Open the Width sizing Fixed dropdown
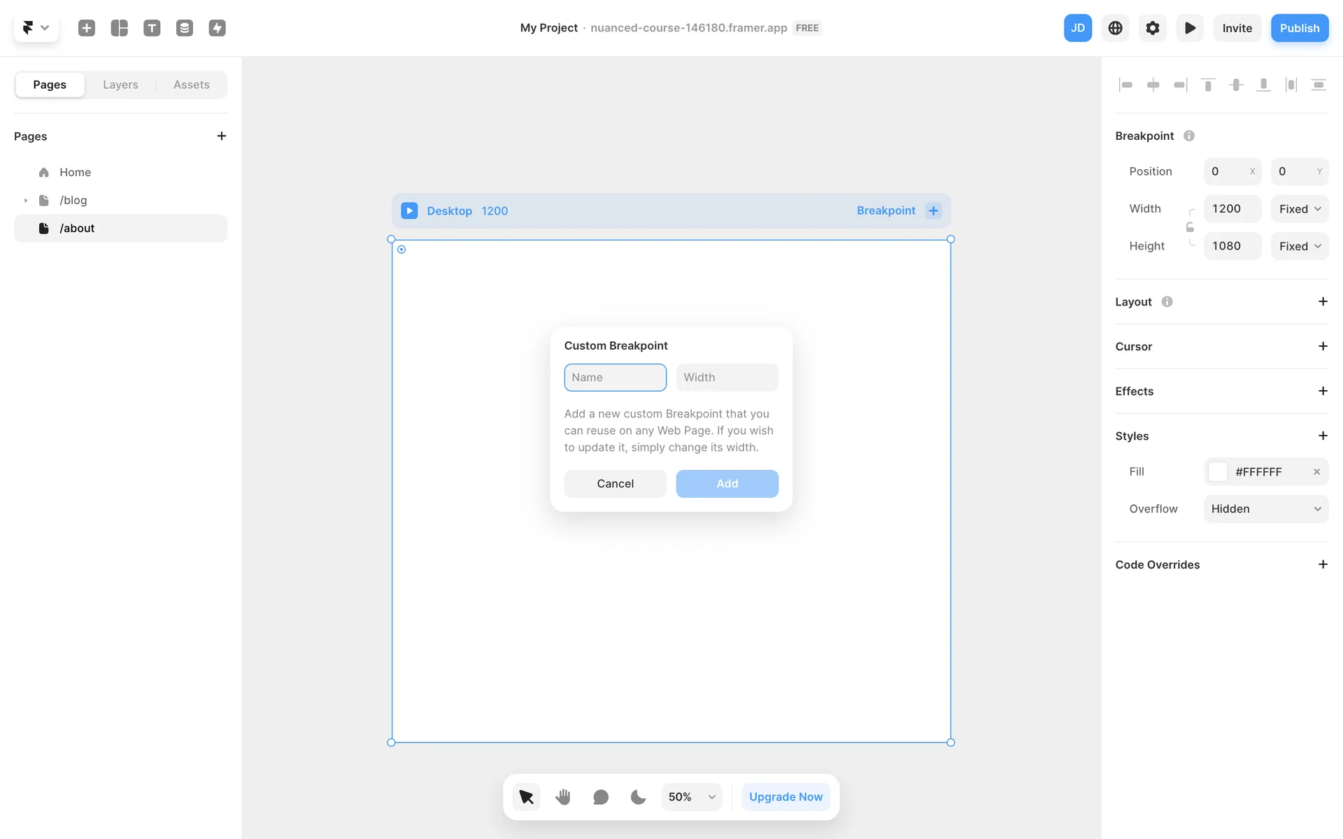 click(1299, 209)
